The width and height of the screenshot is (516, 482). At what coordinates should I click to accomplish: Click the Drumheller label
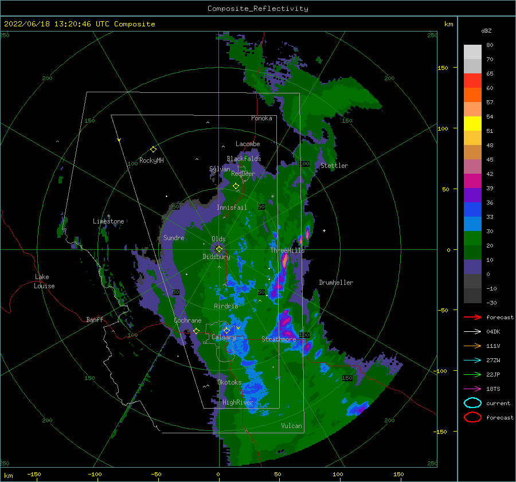(336, 283)
